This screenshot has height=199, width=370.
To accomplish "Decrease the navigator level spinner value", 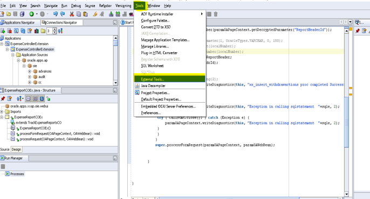I will tap(54, 32).
